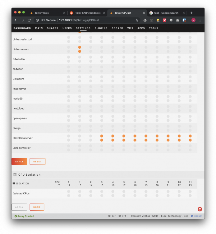Click the piwigo container name
Image resolution: width=216 pixels, height=234 pixels.
point(16,128)
